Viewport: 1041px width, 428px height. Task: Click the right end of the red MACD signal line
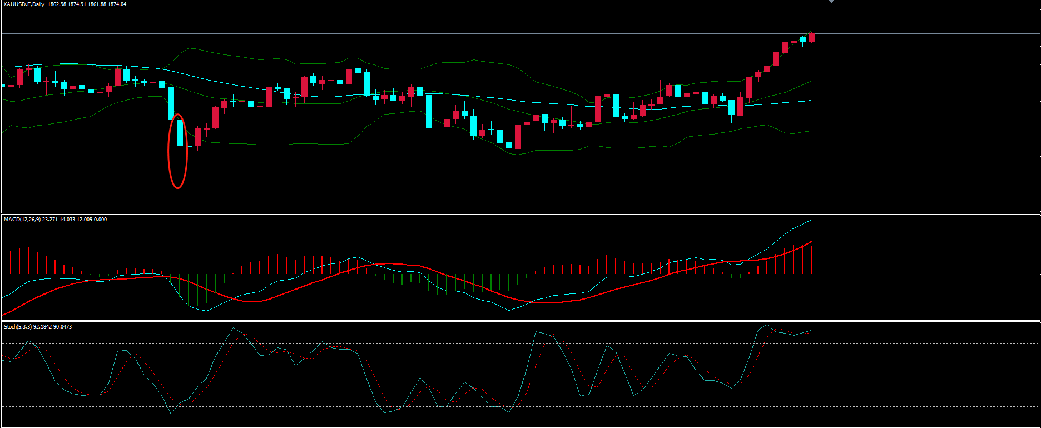(x=811, y=242)
